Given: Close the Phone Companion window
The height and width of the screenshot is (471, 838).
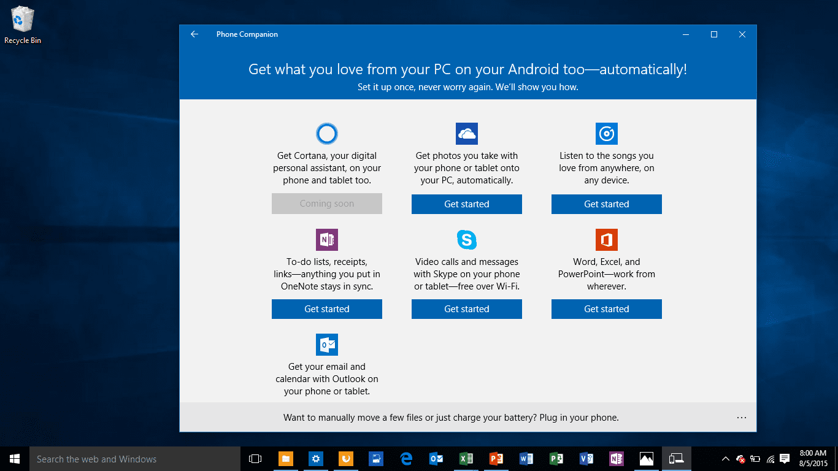Looking at the screenshot, I should coord(742,34).
